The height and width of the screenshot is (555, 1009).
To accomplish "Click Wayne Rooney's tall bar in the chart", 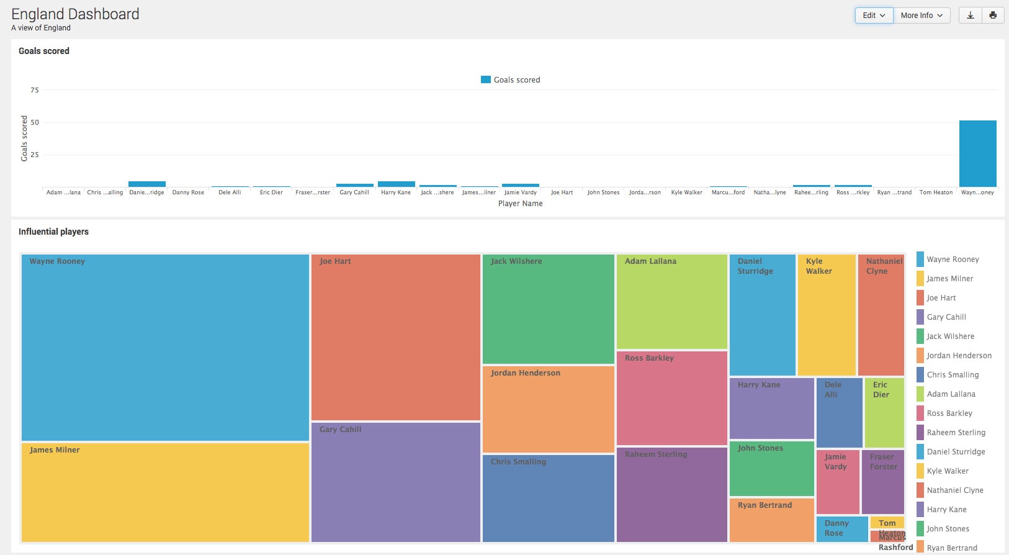I will pos(977,153).
